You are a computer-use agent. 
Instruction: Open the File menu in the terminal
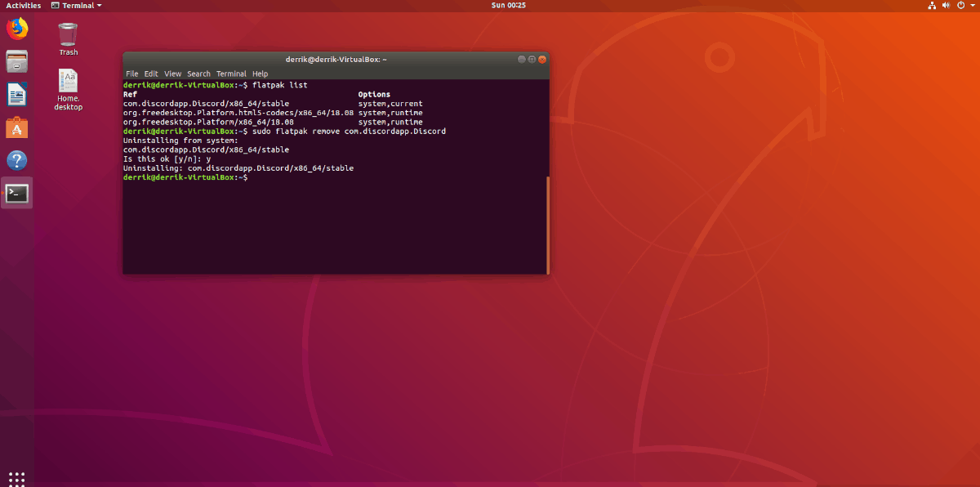tap(132, 74)
